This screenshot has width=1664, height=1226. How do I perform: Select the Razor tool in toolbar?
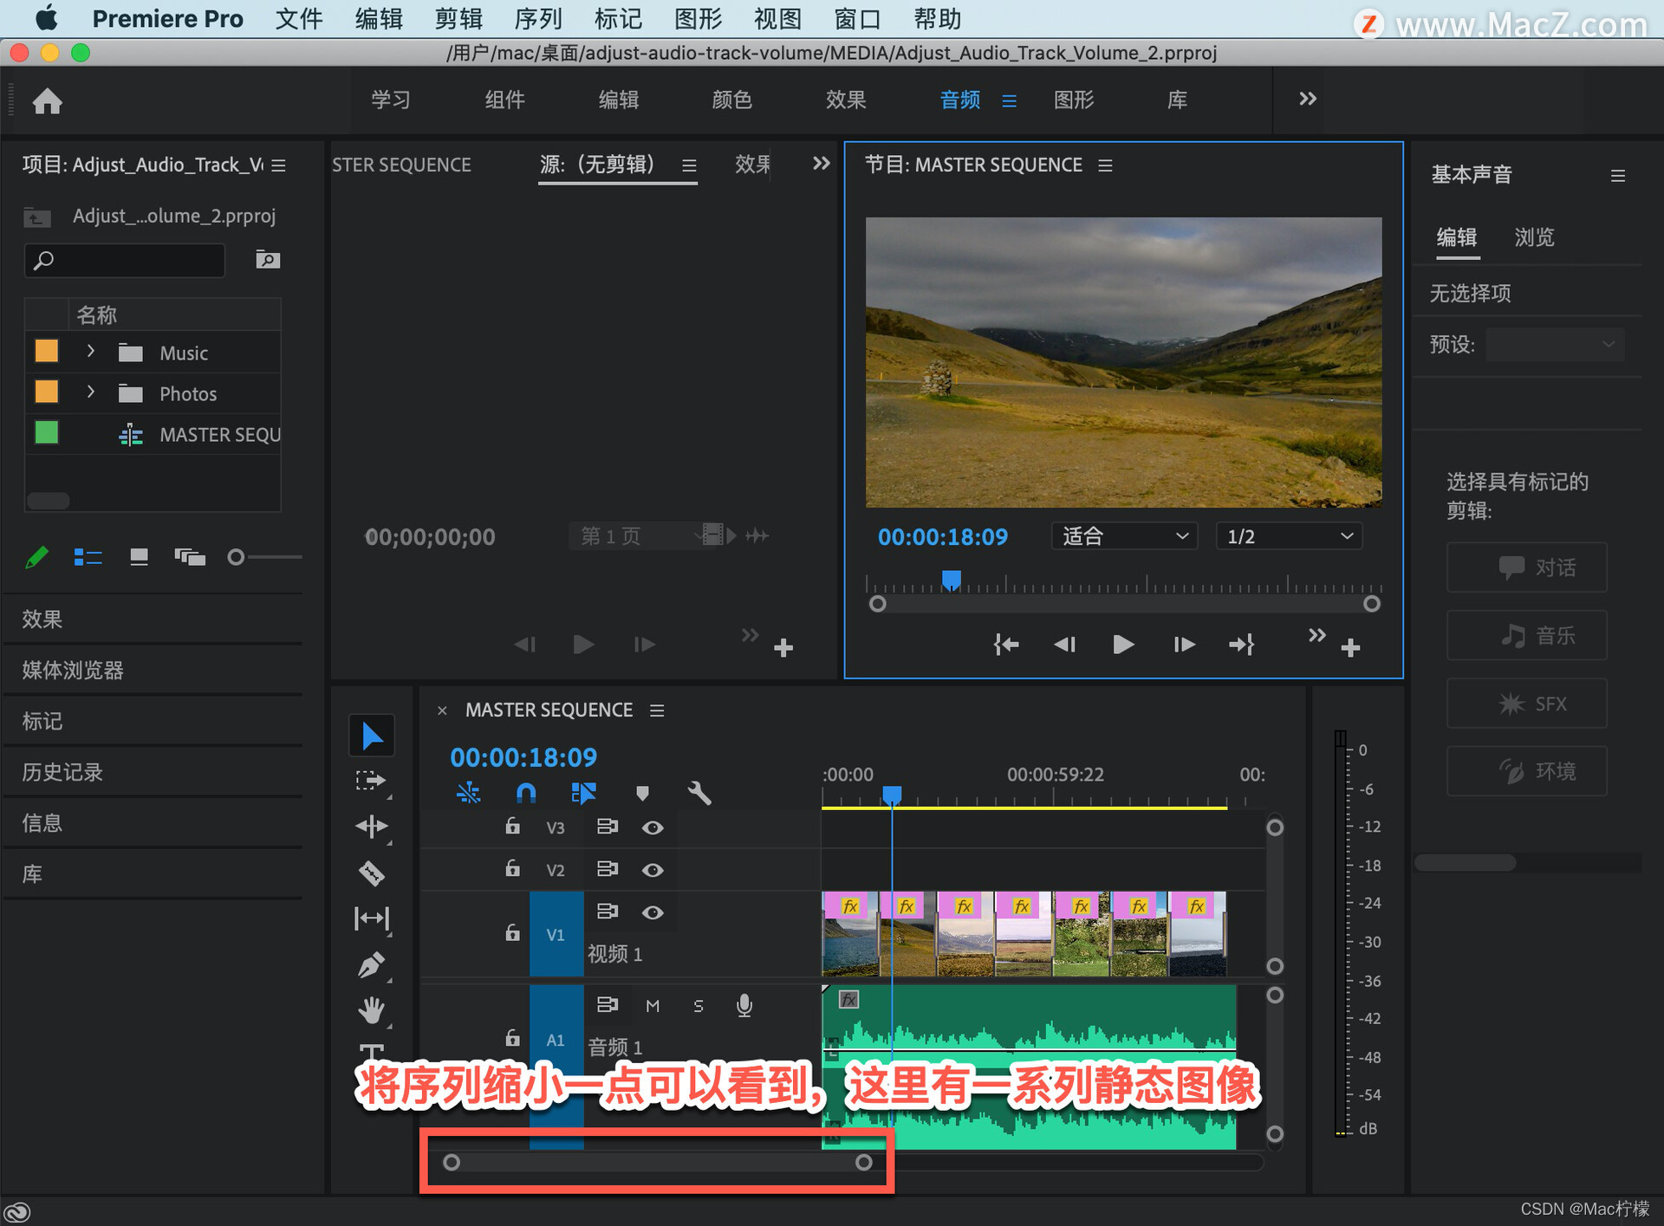[x=372, y=872]
